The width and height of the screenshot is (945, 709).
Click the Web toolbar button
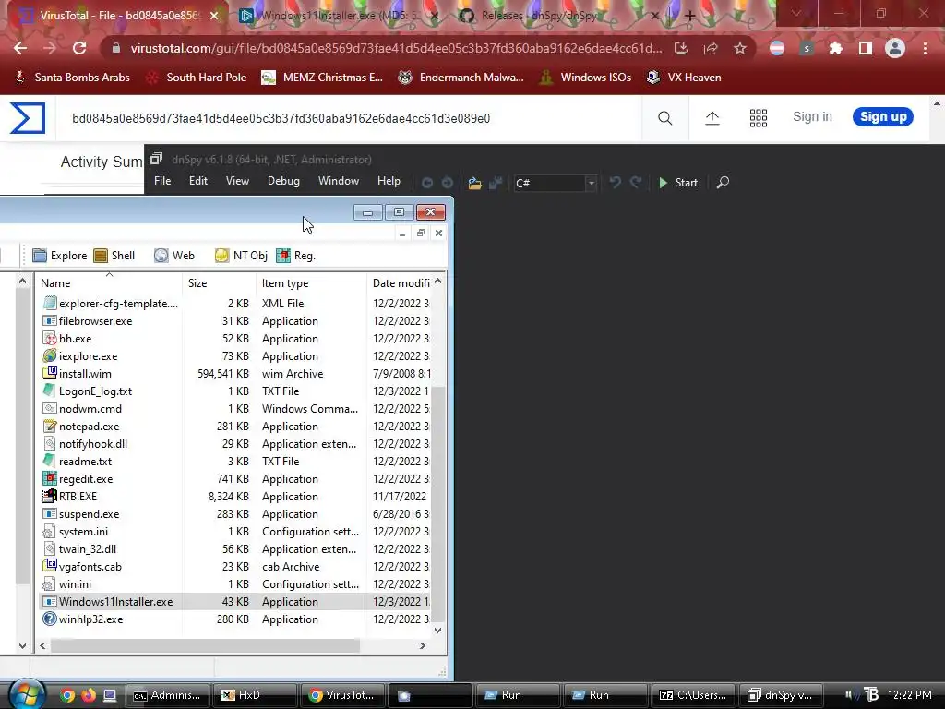174,256
